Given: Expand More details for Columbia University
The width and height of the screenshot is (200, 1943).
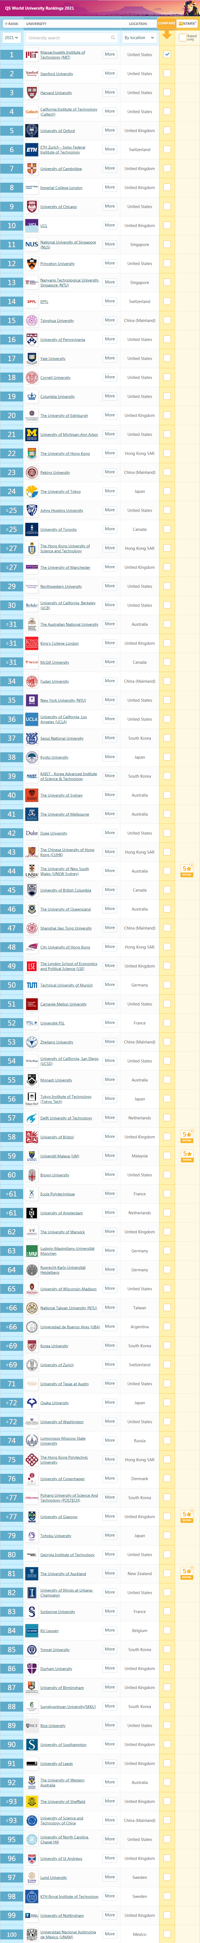Looking at the screenshot, I should pyautogui.click(x=110, y=396).
